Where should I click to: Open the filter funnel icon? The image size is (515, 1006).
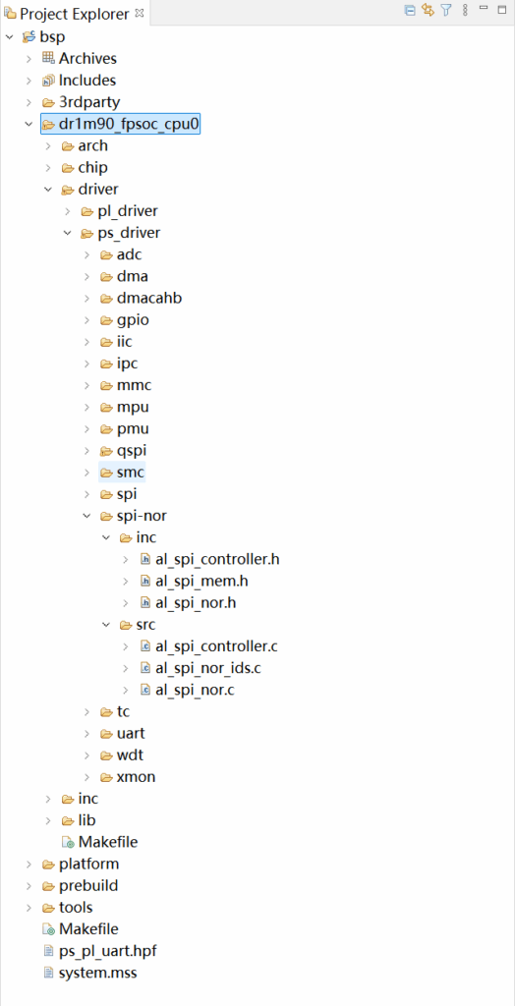point(446,10)
